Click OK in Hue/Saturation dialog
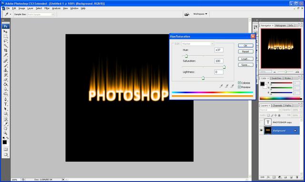 tap(245, 46)
